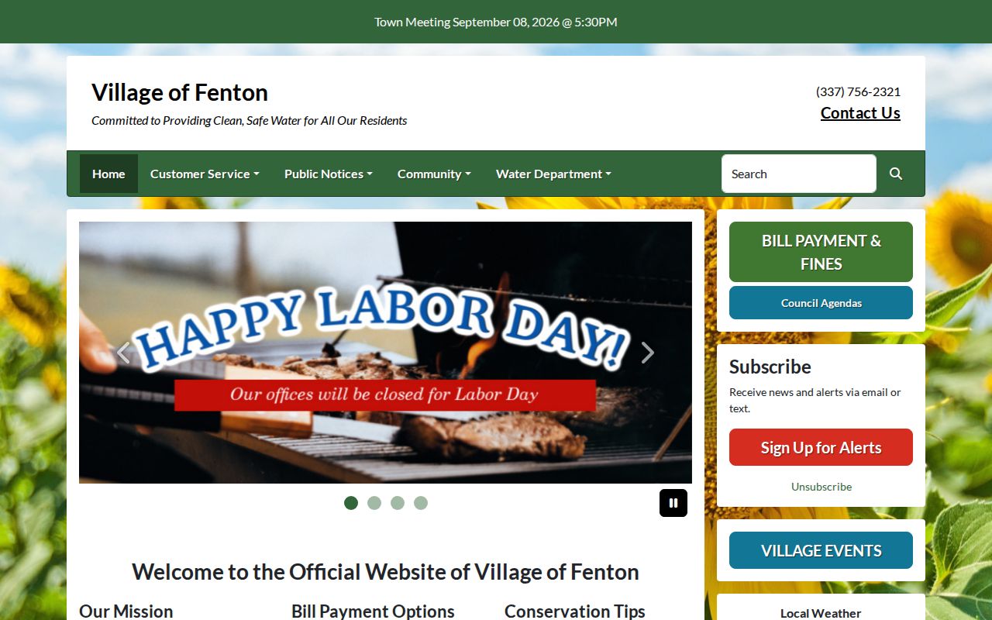Image resolution: width=992 pixels, height=620 pixels.
Task: Click the Subscribe heading
Action: [770, 367]
